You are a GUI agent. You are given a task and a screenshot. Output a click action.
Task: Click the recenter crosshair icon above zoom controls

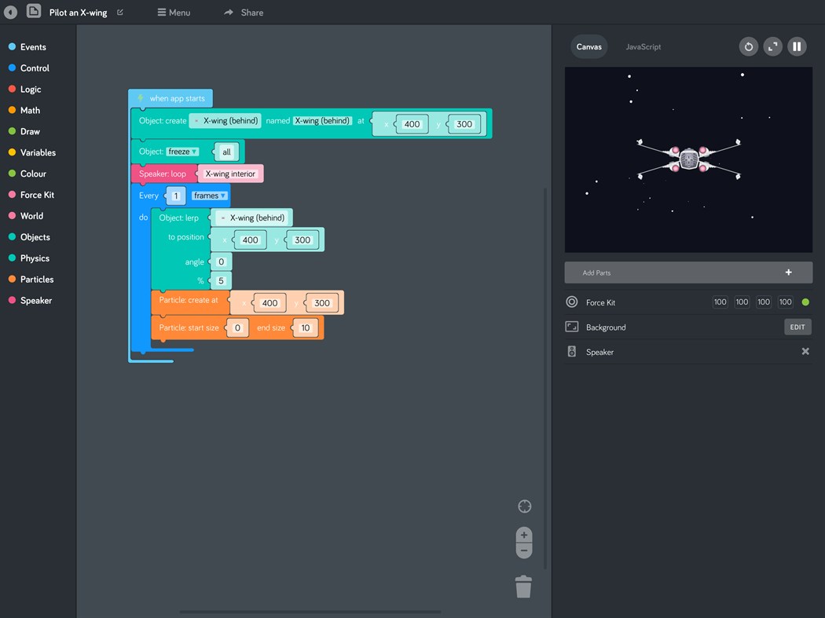pos(524,506)
